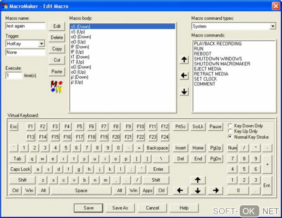
Task: Click the MacroMaker title bar icon
Action: click(x=5, y=6)
